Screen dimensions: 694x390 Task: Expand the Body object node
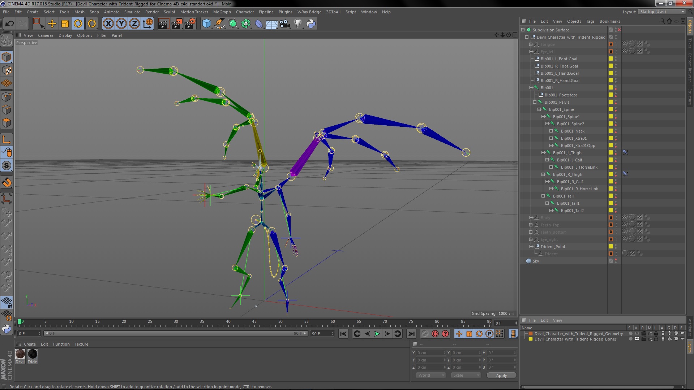531,218
